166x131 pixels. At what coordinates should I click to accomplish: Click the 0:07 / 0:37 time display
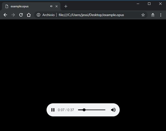(x=66, y=110)
